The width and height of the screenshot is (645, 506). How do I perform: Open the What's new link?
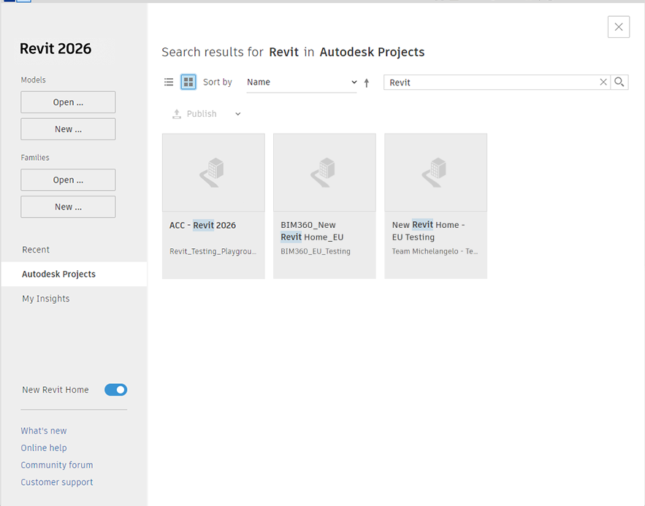tap(44, 431)
